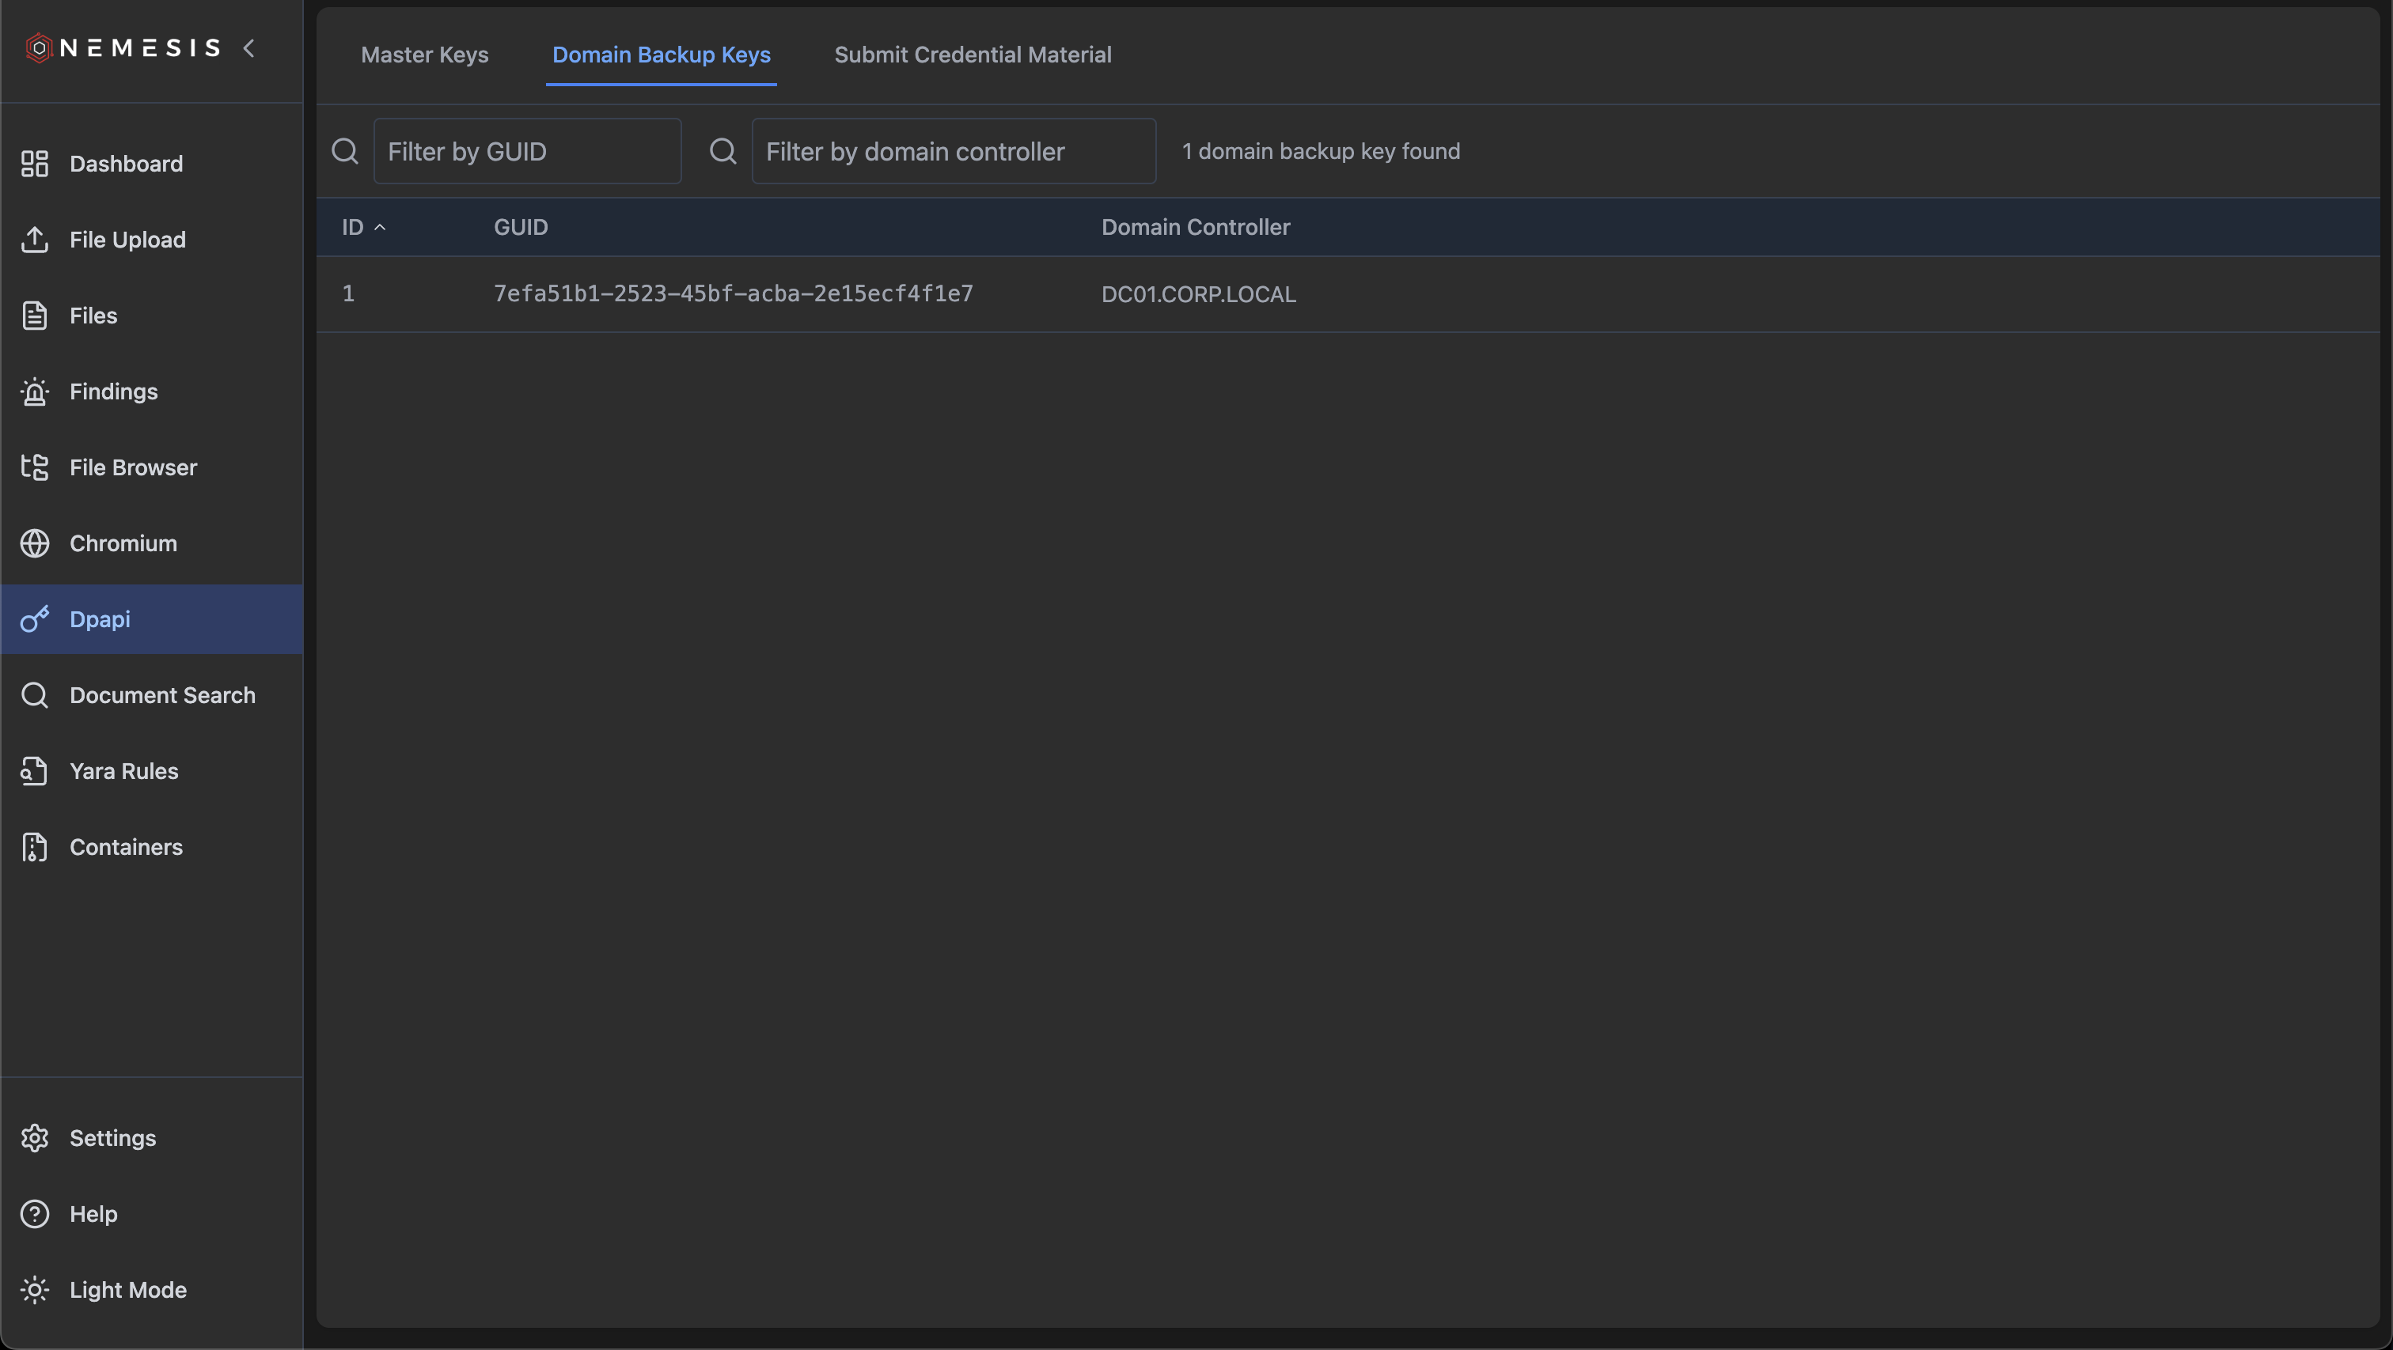
Task: Collapse the sidebar with the chevron
Action: click(x=248, y=47)
